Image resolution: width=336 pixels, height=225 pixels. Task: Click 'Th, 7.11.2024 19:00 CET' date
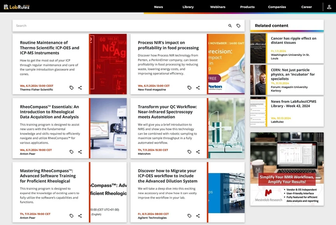pyautogui.click(x=35, y=214)
